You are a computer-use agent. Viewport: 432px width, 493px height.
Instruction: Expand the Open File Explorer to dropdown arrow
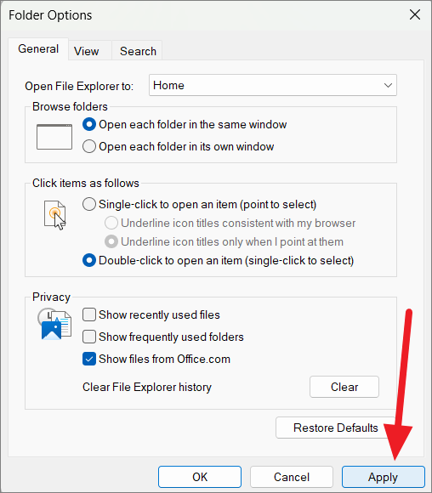coord(388,85)
